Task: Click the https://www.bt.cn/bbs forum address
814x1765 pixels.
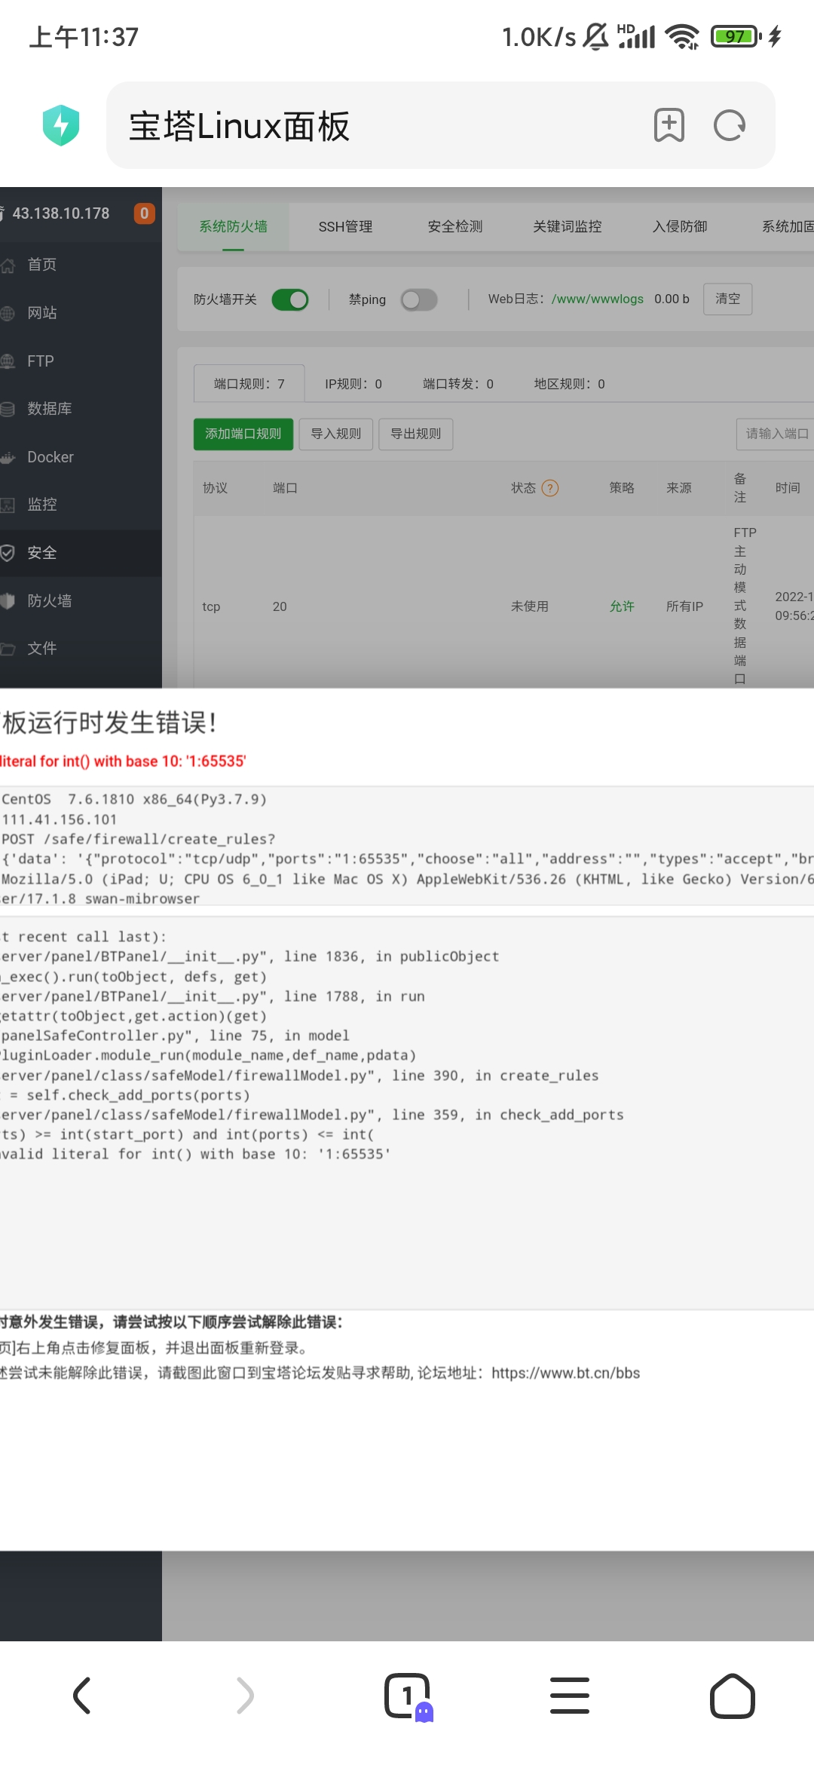Action: coord(565,1373)
